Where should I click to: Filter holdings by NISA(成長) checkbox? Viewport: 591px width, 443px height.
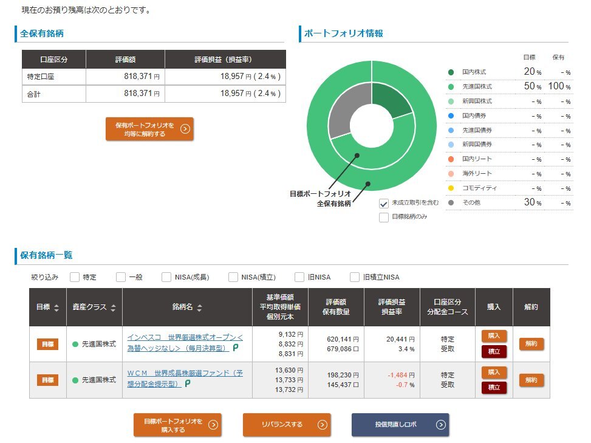[166, 277]
